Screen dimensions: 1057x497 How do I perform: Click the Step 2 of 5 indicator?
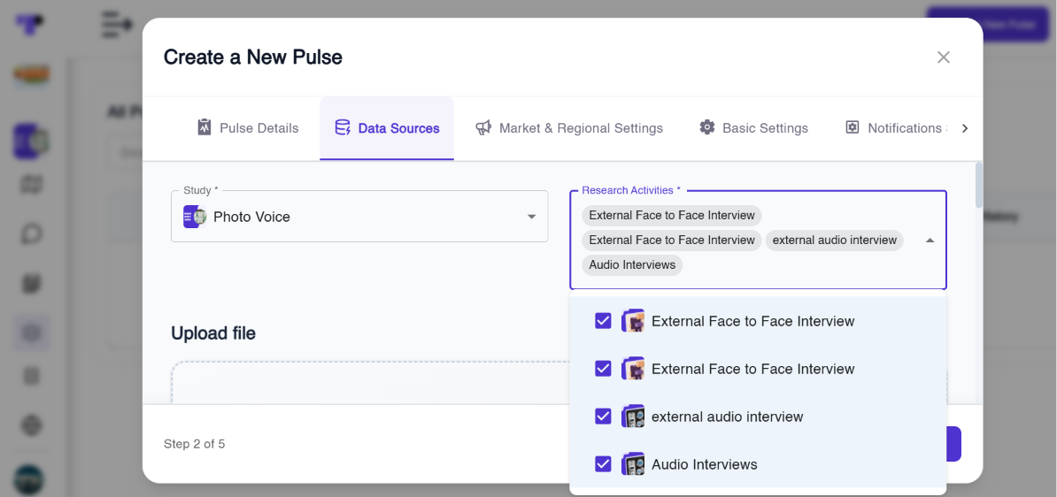[x=194, y=444]
